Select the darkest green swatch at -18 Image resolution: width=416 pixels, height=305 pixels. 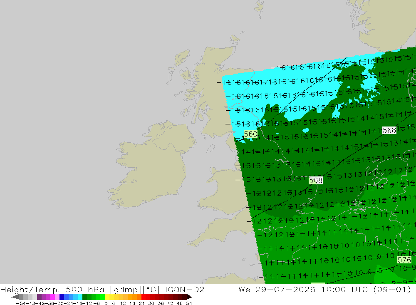(x=84, y=297)
